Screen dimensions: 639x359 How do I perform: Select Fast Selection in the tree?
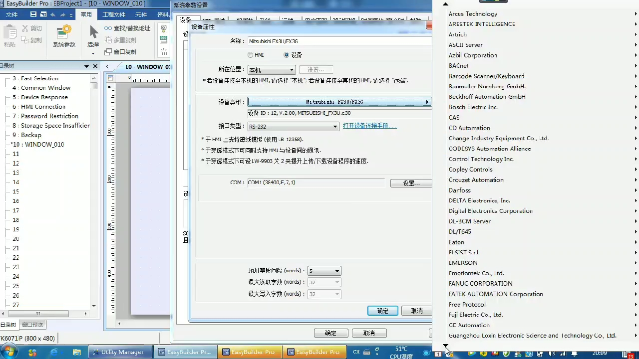click(39, 78)
